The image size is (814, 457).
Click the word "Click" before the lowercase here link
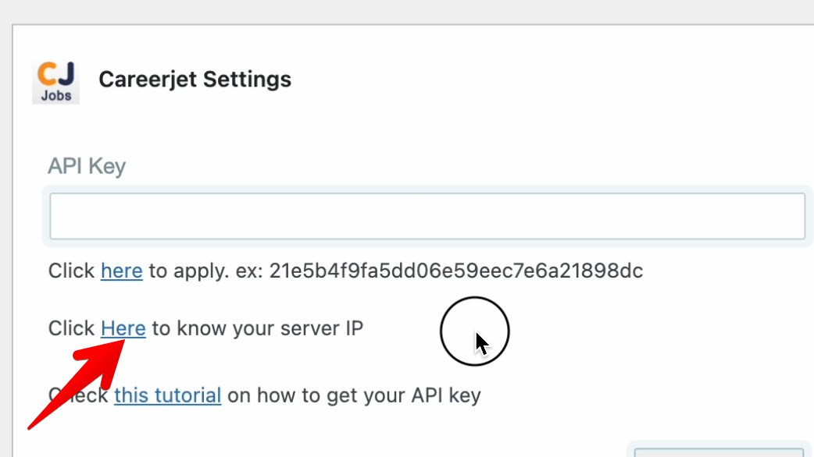(71, 271)
